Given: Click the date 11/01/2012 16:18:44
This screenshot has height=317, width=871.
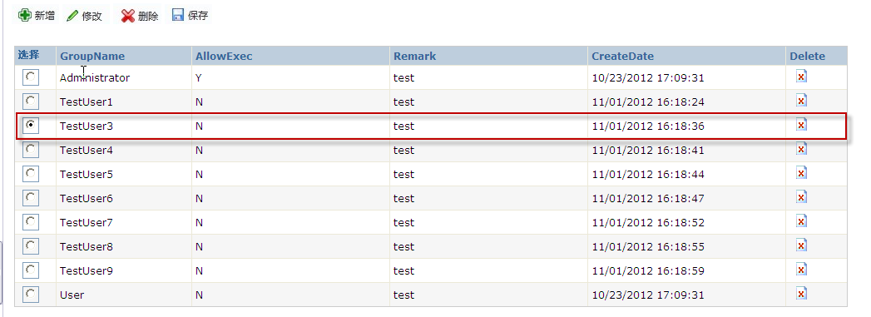Looking at the screenshot, I should (648, 175).
